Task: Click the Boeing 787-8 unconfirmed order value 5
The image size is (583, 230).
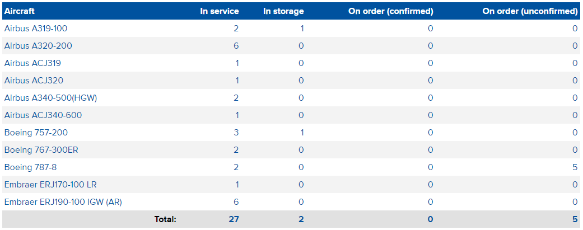Action: click(575, 167)
